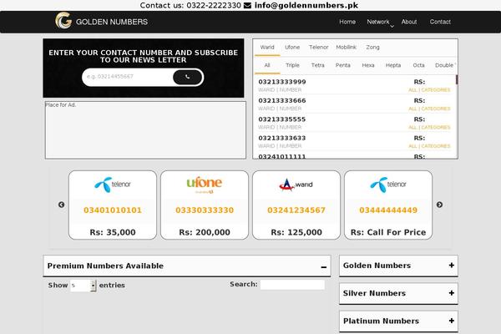Switch to the Warid network tab
Viewport: 501px width, 334px height.
[267, 48]
